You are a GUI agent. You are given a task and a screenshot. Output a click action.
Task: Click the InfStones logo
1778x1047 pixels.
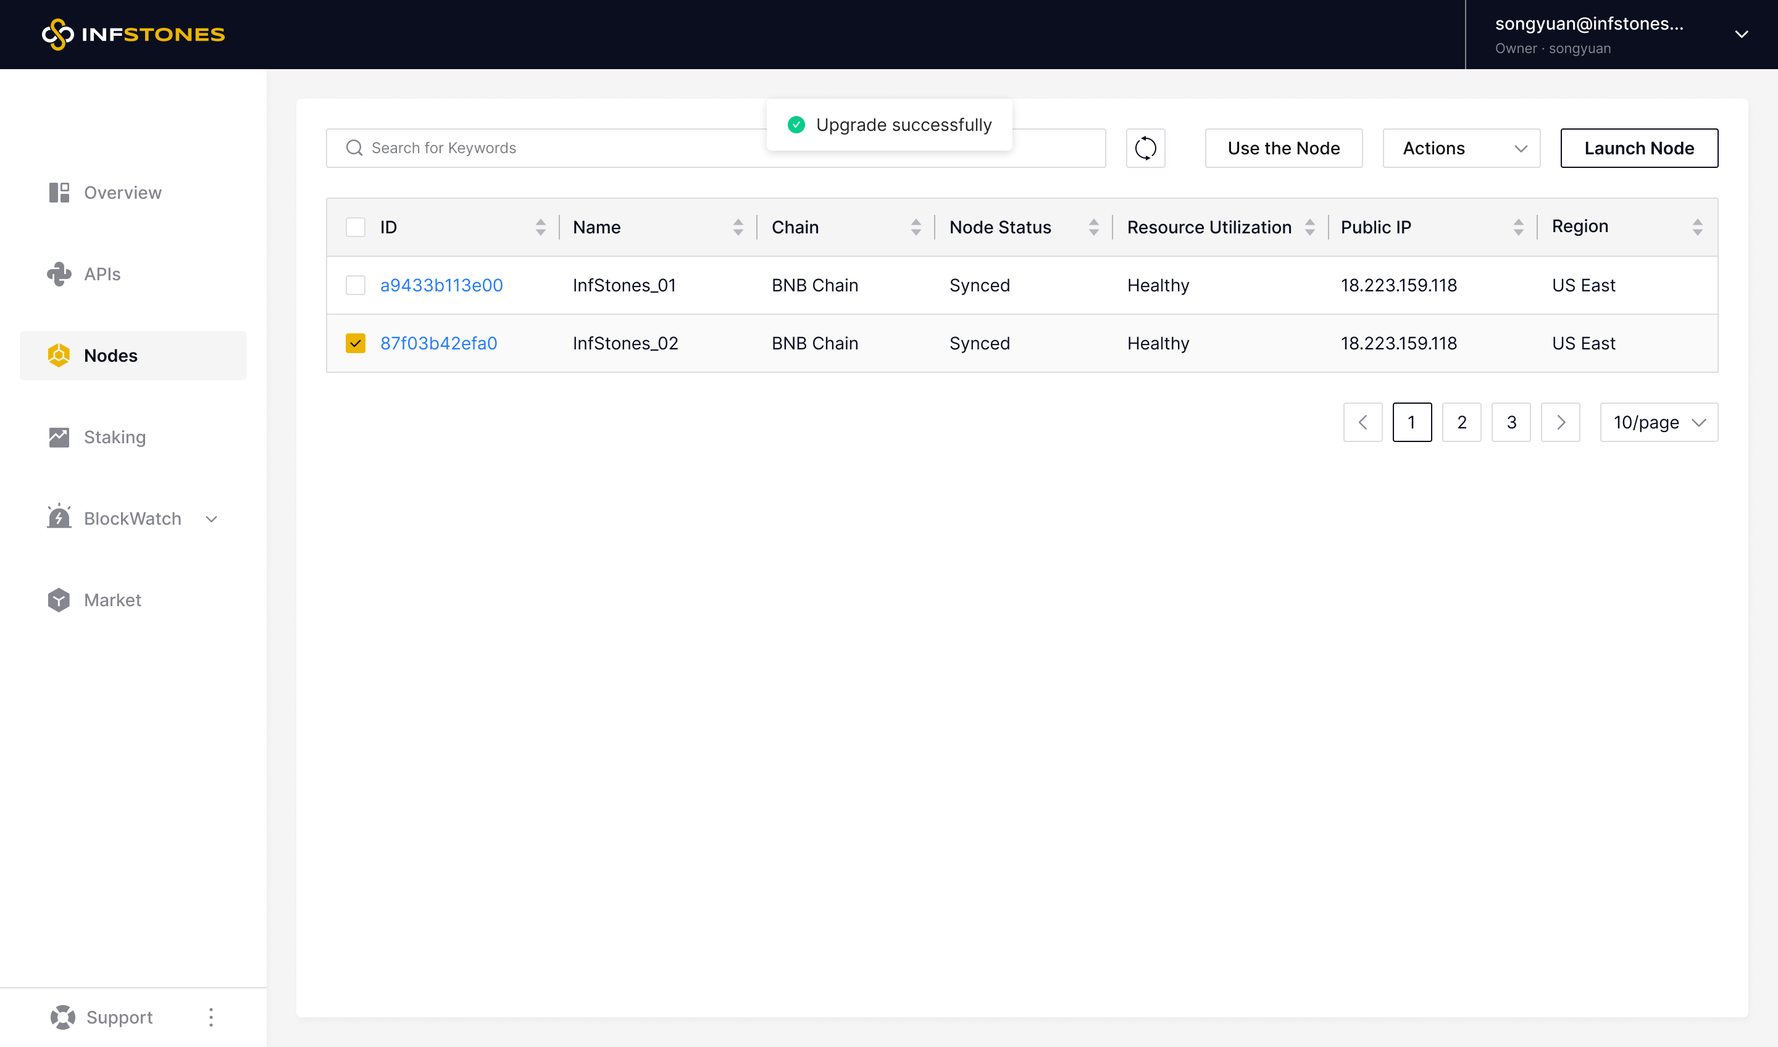click(133, 35)
